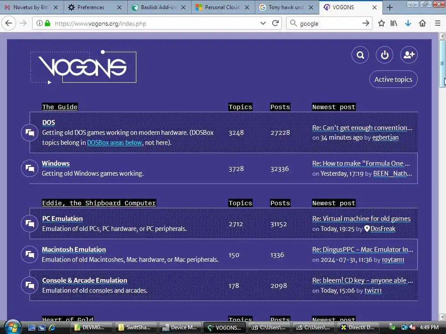
Task: Close the Preferences tab
Action: click(x=119, y=7)
